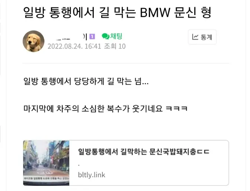
Task: Click body line 마지막에 차주의 소심한 복수가 웃기네요
Action: pyautogui.click(x=105, y=109)
